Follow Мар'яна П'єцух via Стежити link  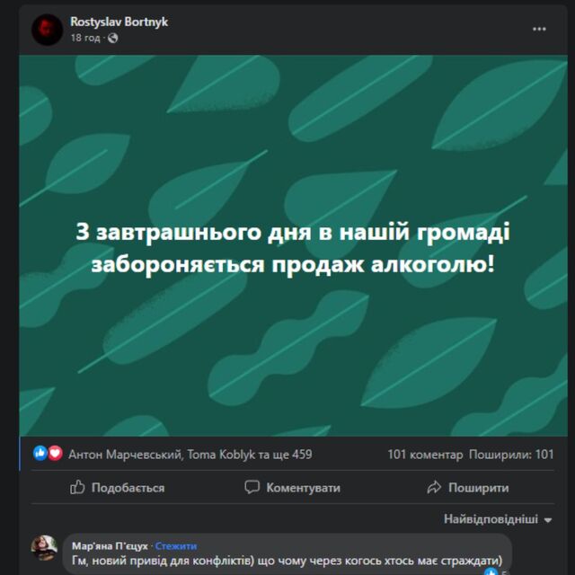176,546
